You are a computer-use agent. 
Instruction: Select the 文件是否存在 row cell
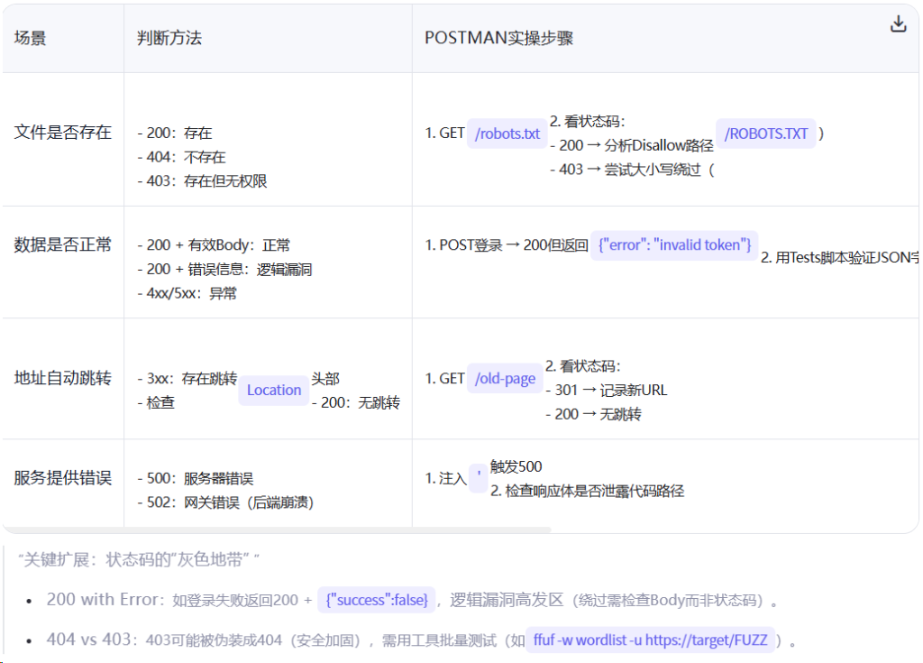tap(63, 133)
